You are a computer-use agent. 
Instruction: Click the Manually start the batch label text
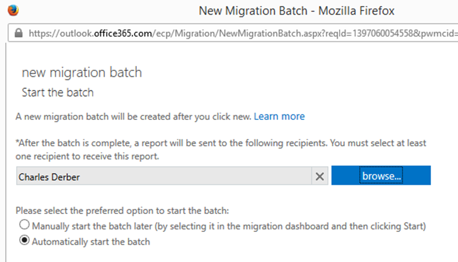click(x=229, y=226)
